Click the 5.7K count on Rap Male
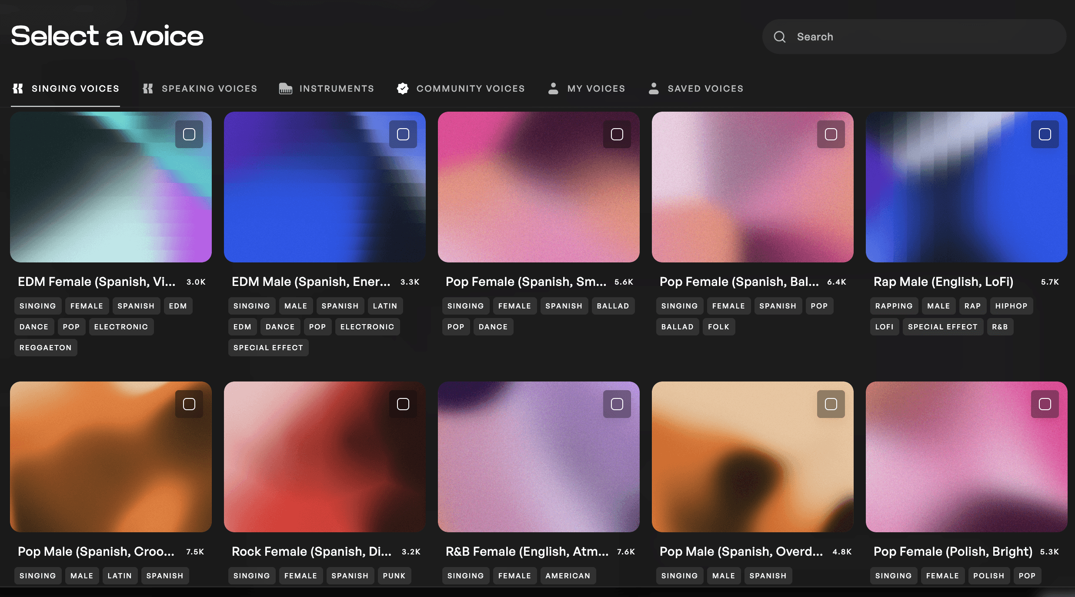This screenshot has width=1075, height=597. (1050, 282)
